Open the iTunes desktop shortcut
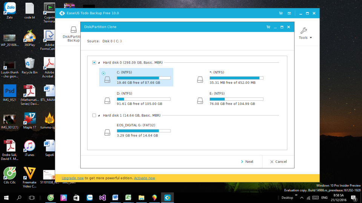The image size is (362, 203). coord(29,148)
